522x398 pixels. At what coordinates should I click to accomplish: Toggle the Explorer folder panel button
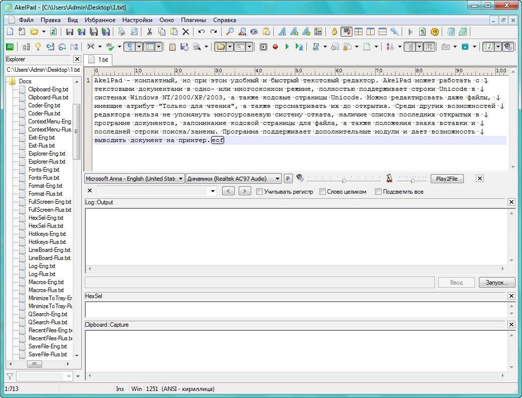[x=221, y=47]
